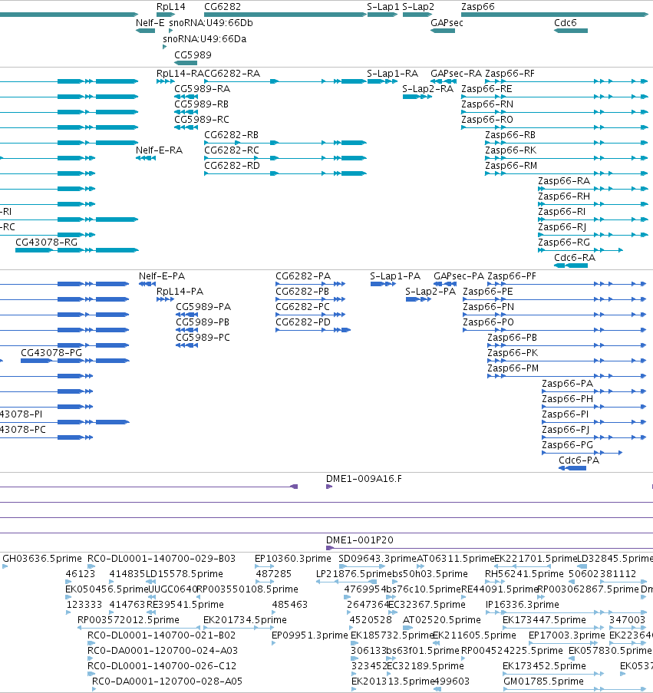Select transcript Zasp66-RF
Image resolution: width=653 pixels, height=693 pixels.
510,74
